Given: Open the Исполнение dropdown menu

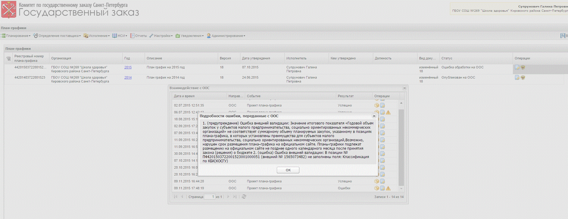Looking at the screenshot, I should (97, 36).
